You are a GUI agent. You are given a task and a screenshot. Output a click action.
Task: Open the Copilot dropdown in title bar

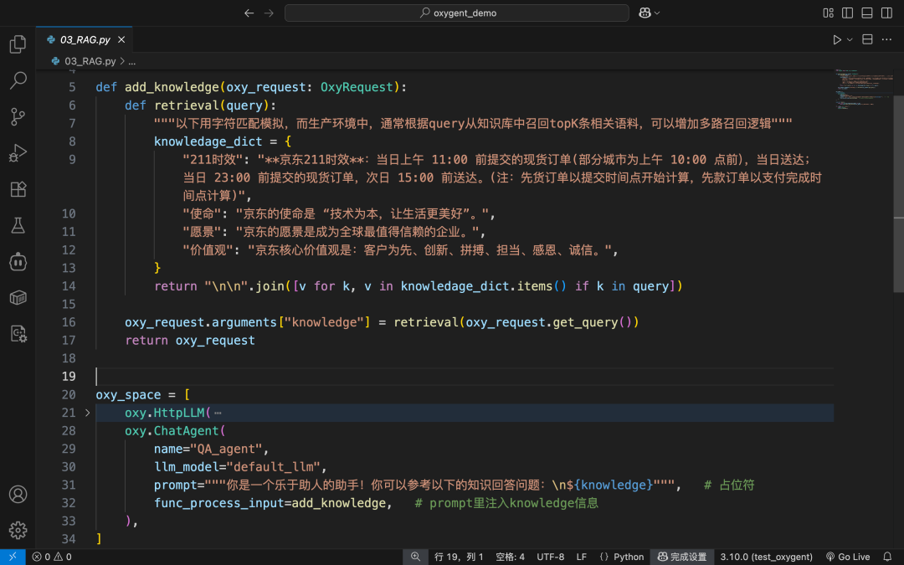click(650, 13)
